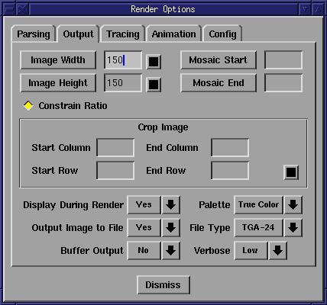Select the Config tab
The width and height of the screenshot is (327, 305).
pyautogui.click(x=222, y=34)
